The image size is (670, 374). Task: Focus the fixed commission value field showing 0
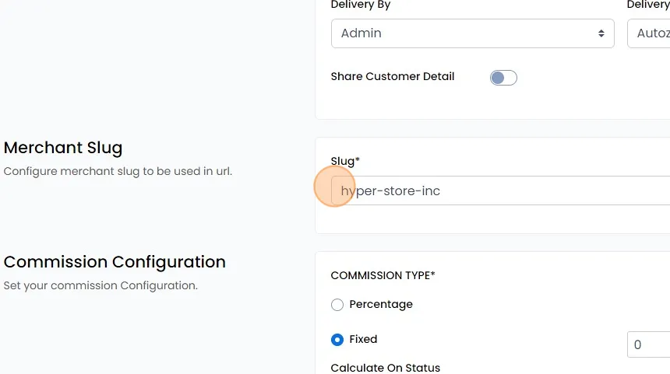pos(649,344)
